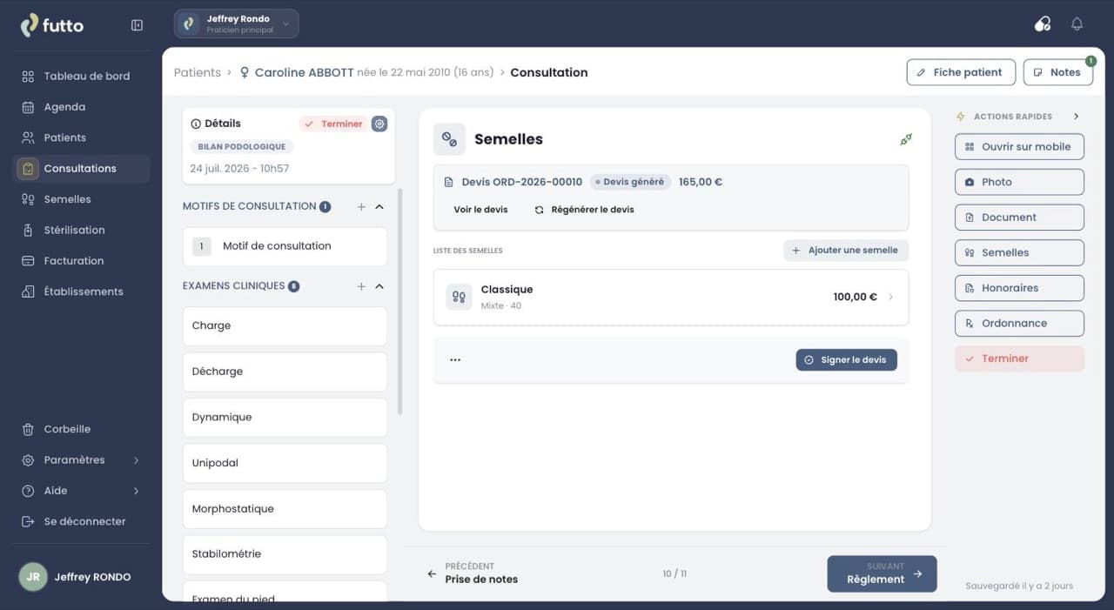Click the Stérilisation icon in the sidebar
Image resolution: width=1114 pixels, height=610 pixels.
(28, 230)
